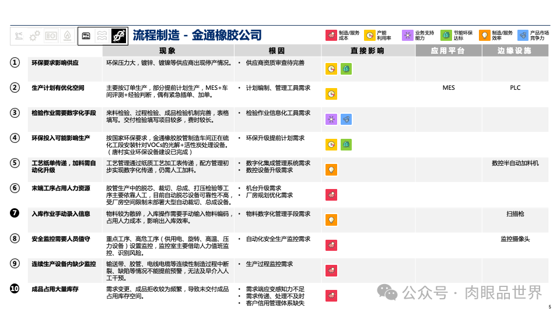Click root cause 自动化安全生产监控需求
The height and width of the screenshot is (315, 560).
pos(278,239)
